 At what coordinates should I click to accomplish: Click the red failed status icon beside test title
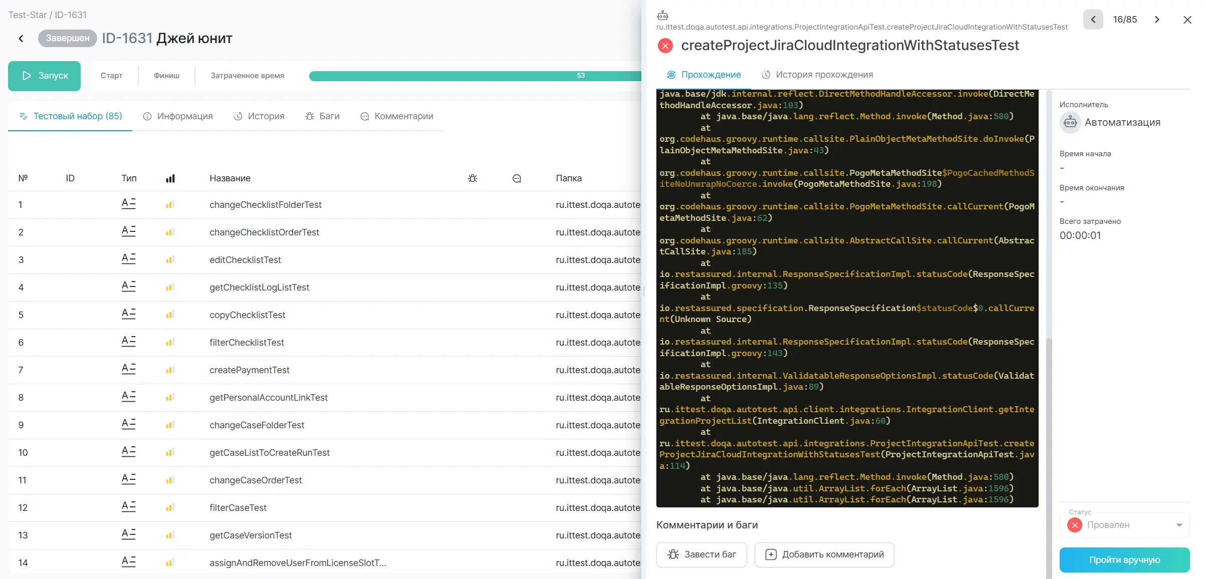coord(665,46)
